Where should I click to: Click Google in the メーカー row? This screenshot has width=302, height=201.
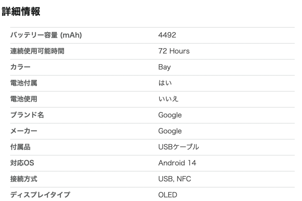[170, 131]
